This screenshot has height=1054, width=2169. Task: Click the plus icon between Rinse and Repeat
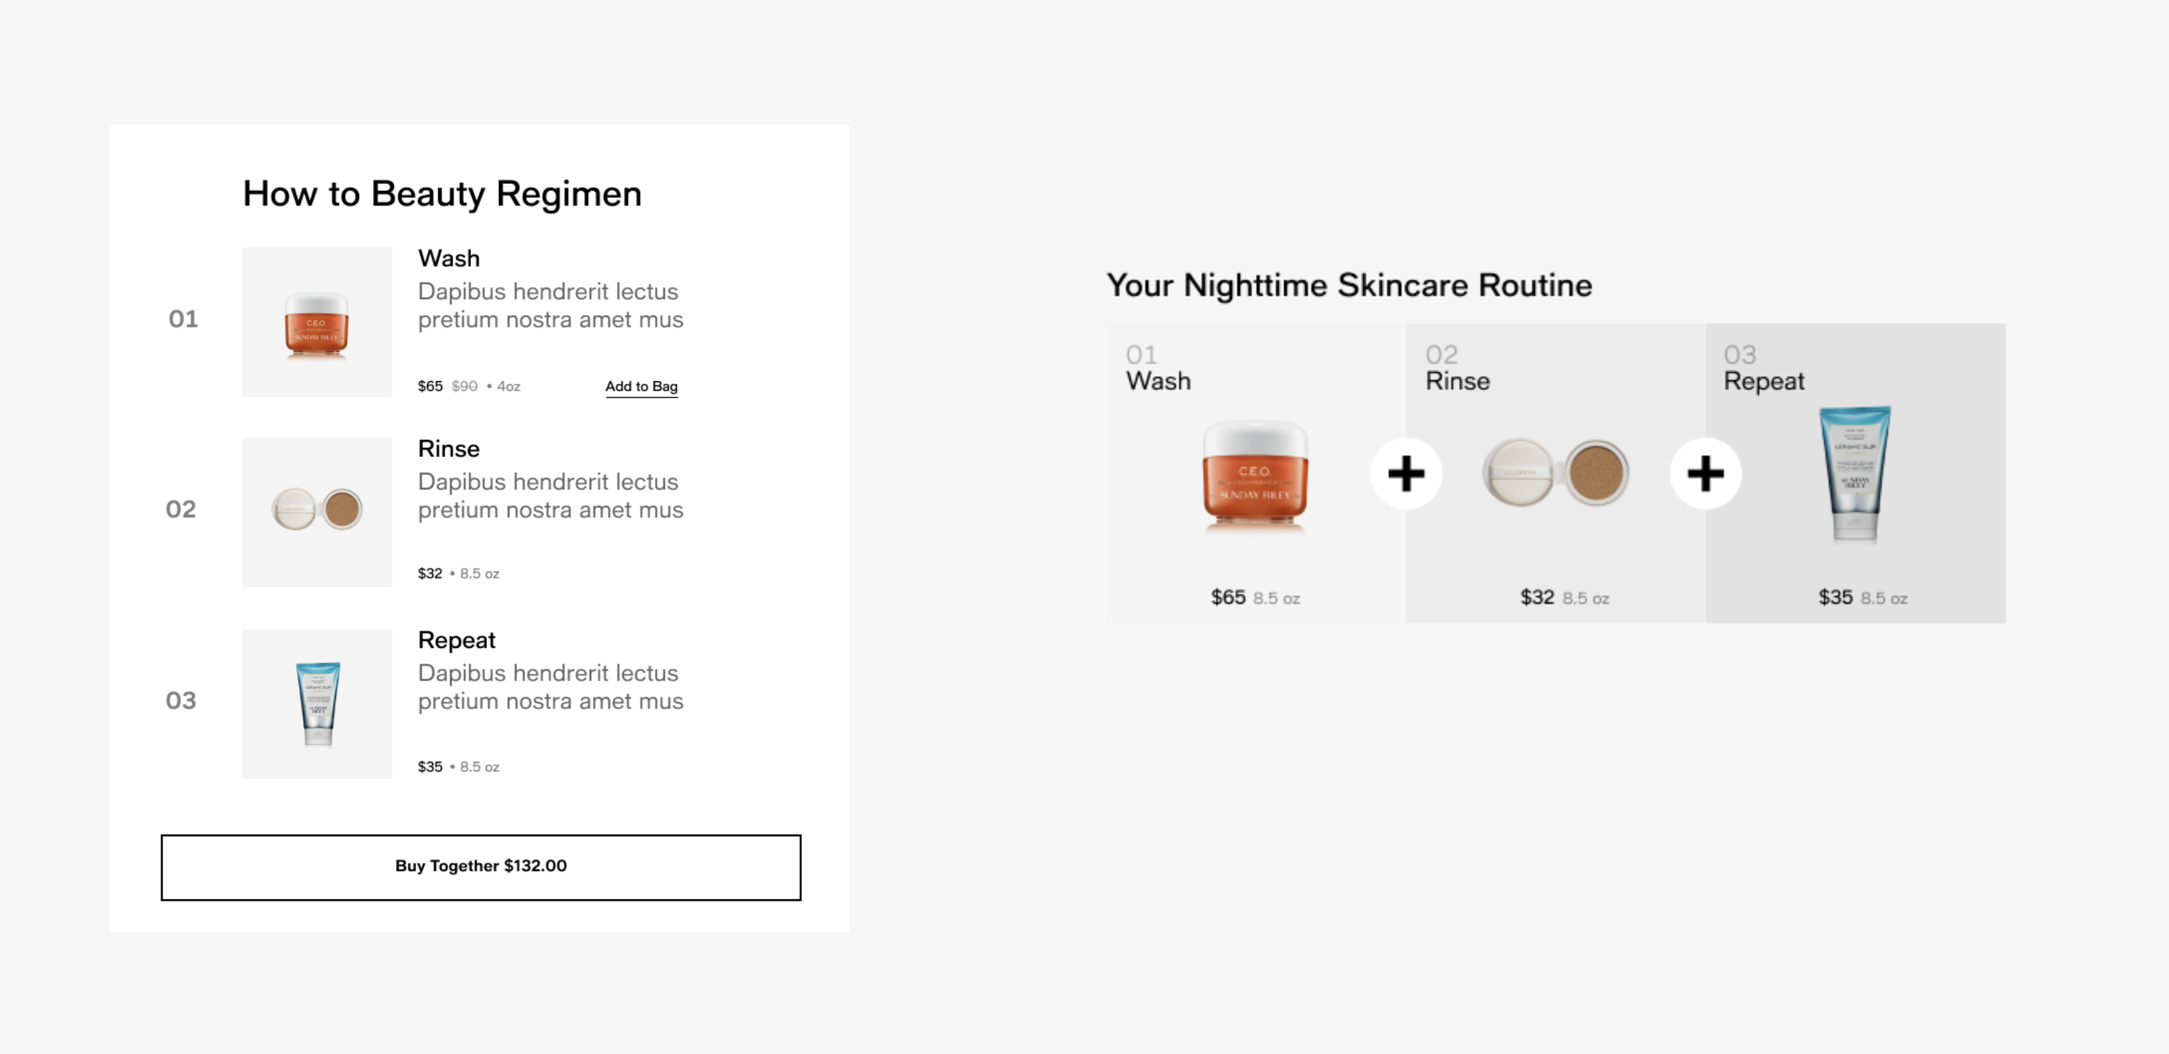click(1705, 473)
